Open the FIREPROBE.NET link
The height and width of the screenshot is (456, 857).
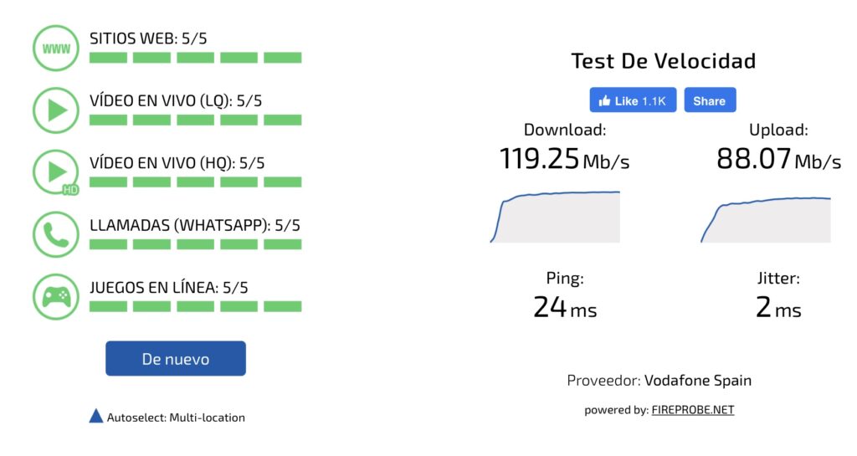point(692,410)
